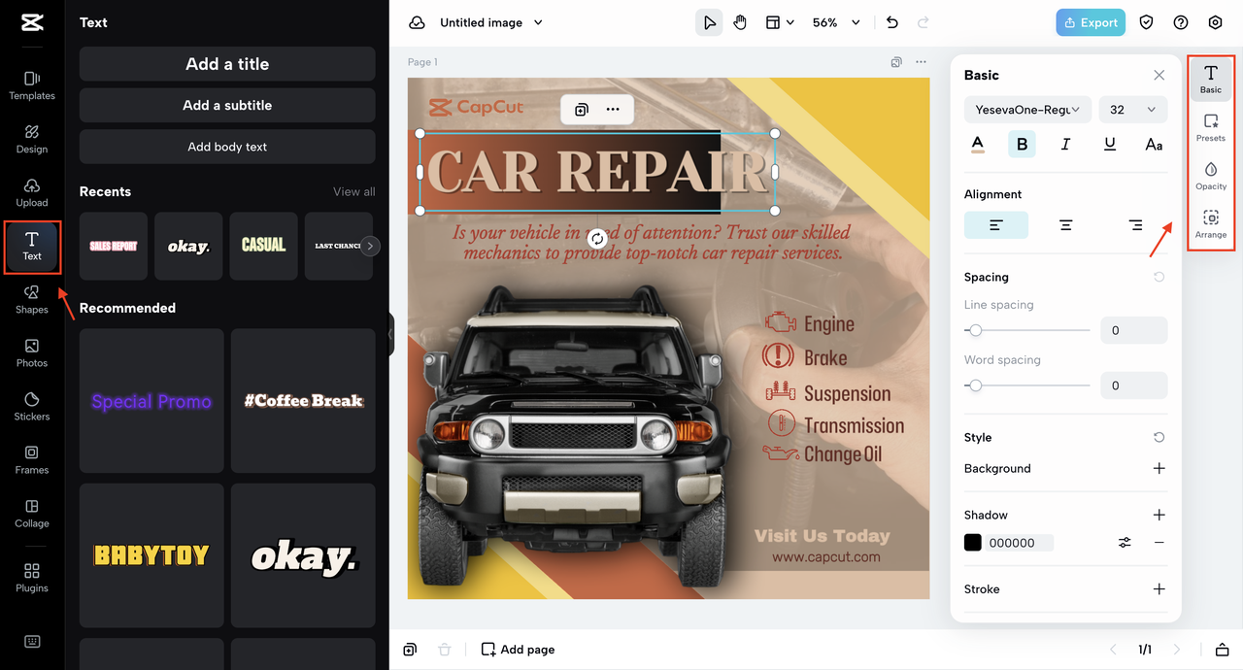Open the settings hexagon icon
This screenshot has height=670, width=1243.
point(1215,22)
